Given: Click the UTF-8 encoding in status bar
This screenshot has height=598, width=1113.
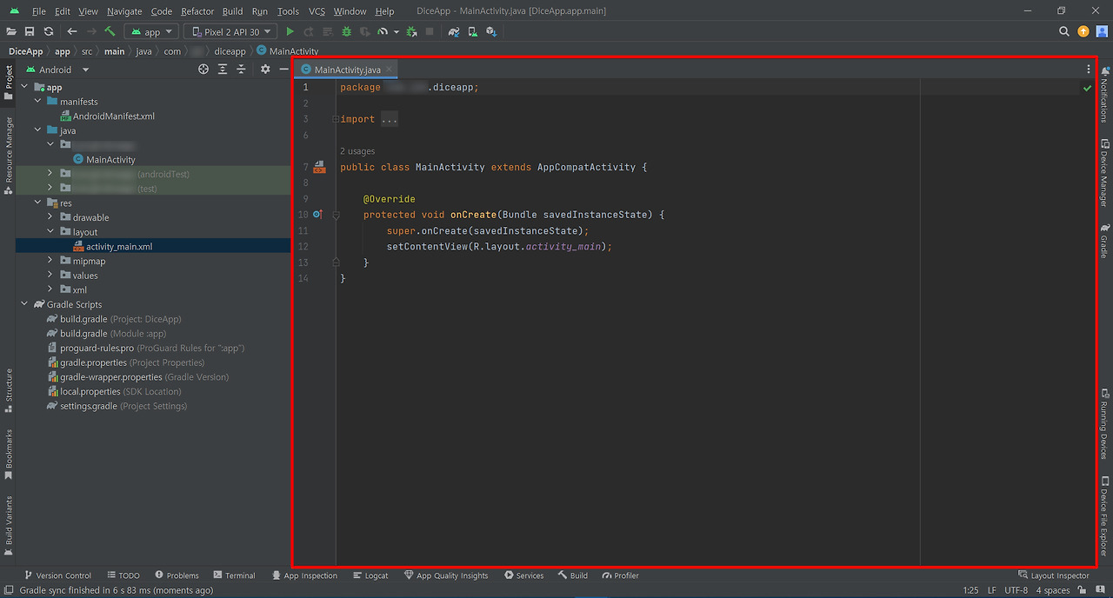Looking at the screenshot, I should tap(1016, 590).
